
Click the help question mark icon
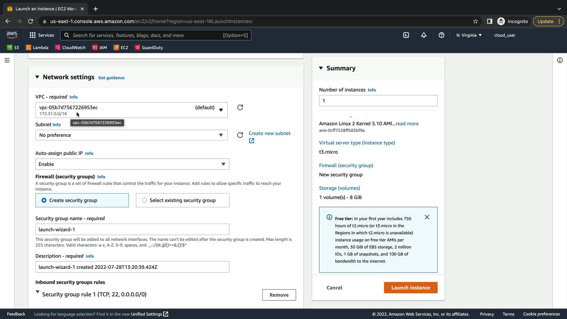(441, 35)
